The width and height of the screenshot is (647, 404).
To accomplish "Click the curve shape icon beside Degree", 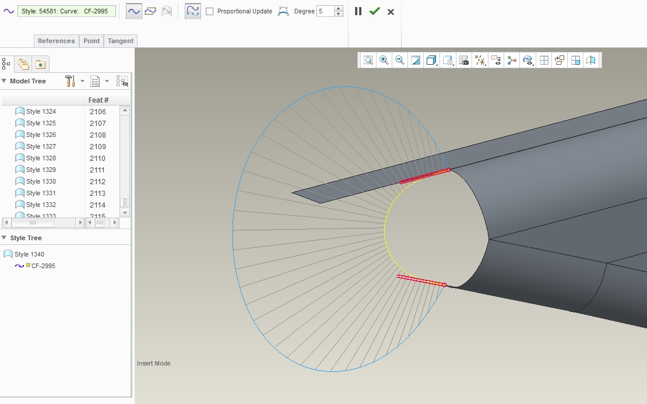I will click(283, 11).
